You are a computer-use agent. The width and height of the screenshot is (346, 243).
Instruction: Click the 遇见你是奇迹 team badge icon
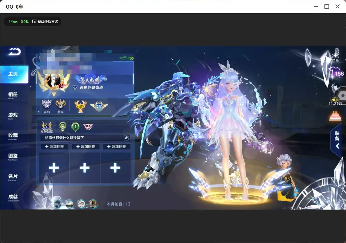pyautogui.click(x=75, y=87)
